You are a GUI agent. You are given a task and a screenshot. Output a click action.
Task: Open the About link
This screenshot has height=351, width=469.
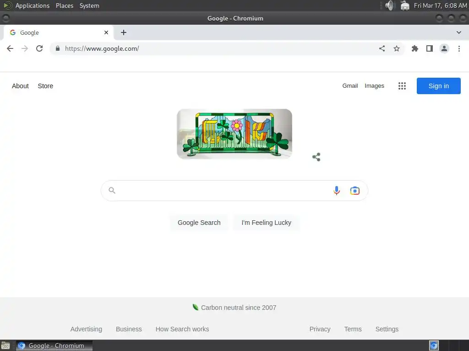pos(20,86)
